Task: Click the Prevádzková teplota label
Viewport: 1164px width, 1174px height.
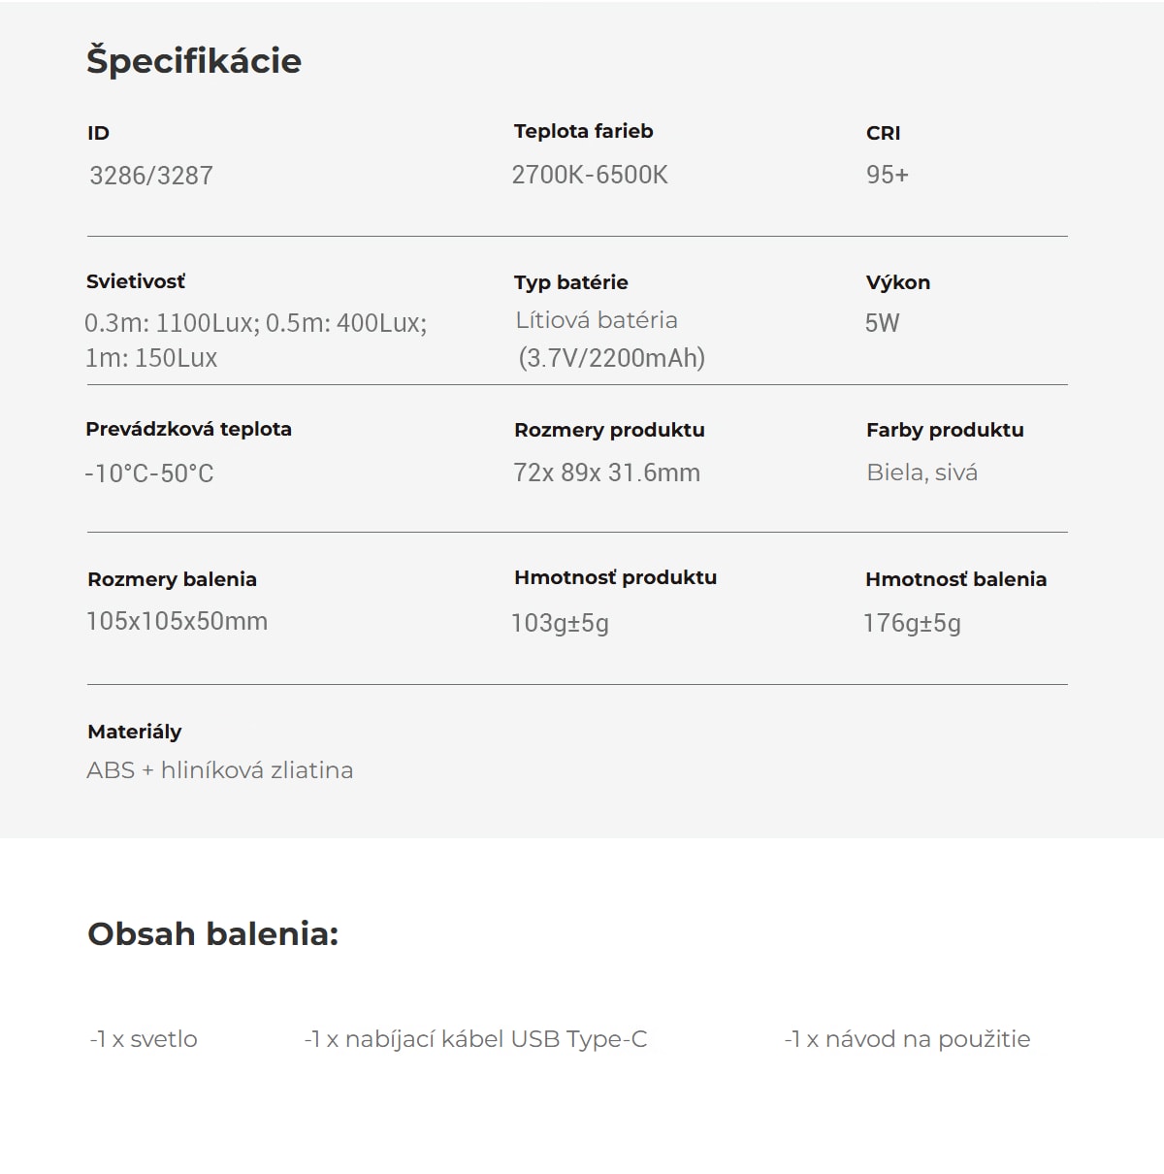Action: click(x=189, y=429)
